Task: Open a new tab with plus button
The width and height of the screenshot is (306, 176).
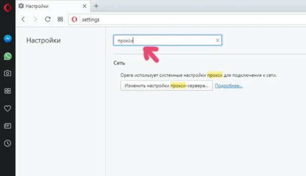Action: click(96, 6)
